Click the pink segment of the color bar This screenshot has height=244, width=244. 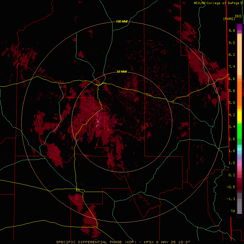click(x=239, y=164)
